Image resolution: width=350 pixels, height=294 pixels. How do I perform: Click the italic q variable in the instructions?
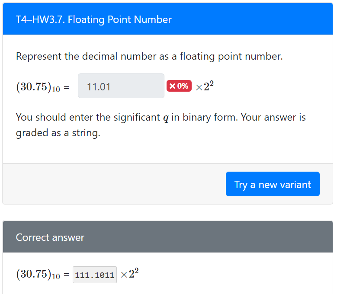pos(166,118)
